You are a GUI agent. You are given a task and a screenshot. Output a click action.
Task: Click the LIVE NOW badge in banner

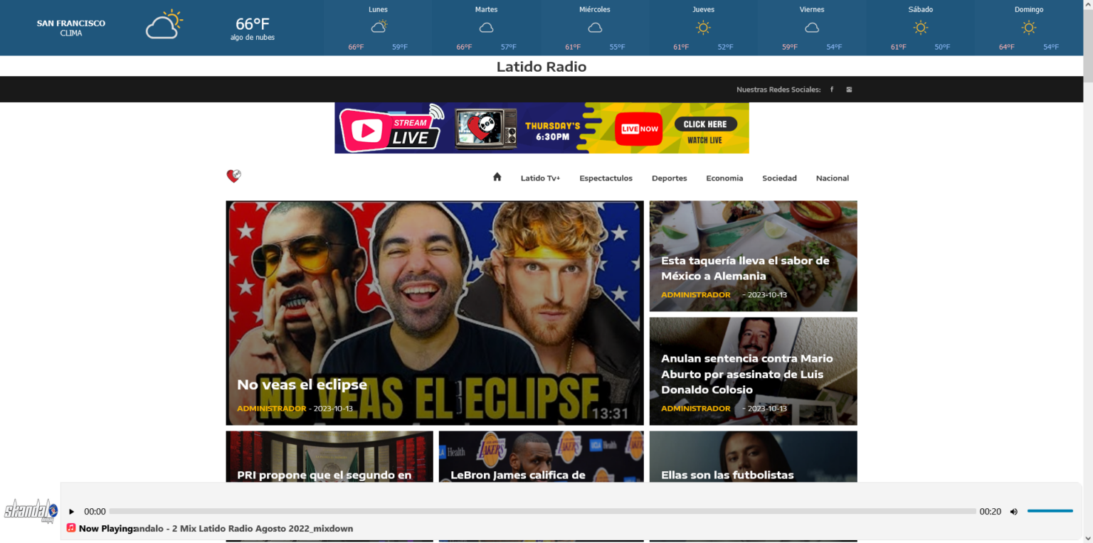[639, 129]
